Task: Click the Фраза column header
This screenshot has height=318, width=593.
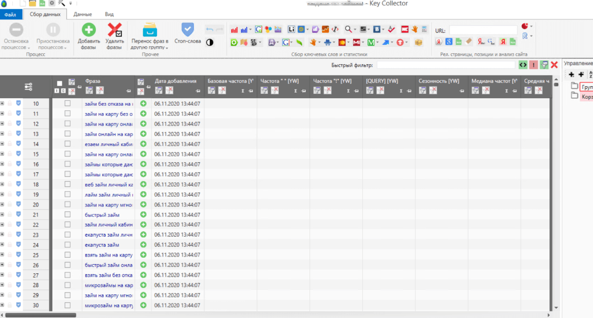Action: point(93,81)
